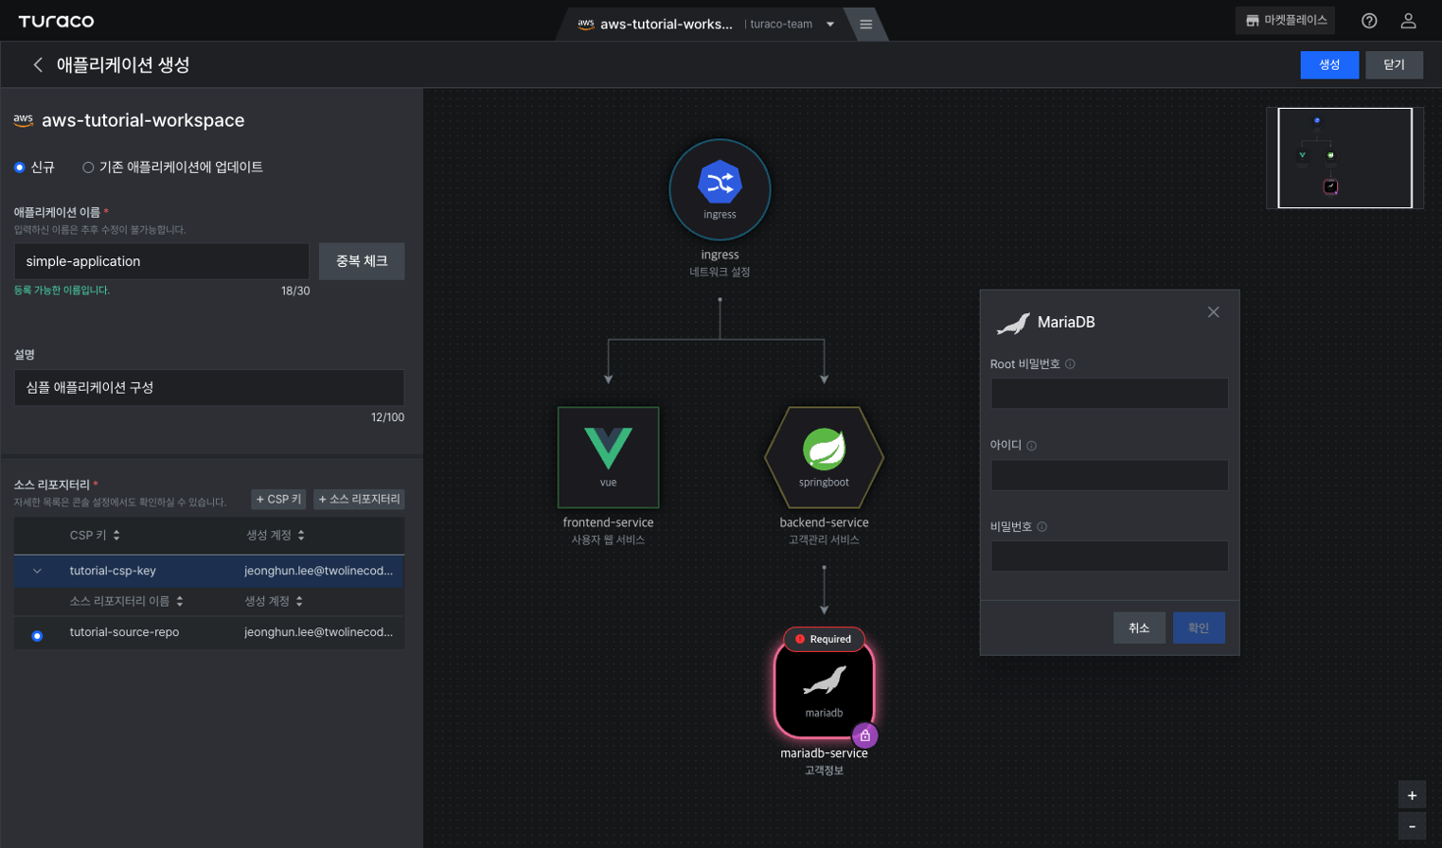Click the Required warning badge

[x=824, y=639]
